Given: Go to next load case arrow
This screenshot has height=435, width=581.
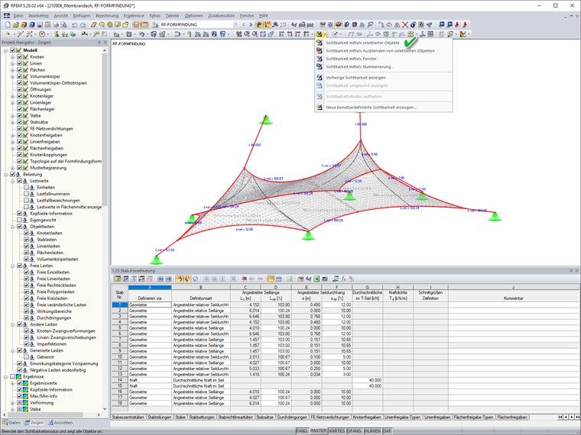Looking at the screenshot, I should coord(251,24).
